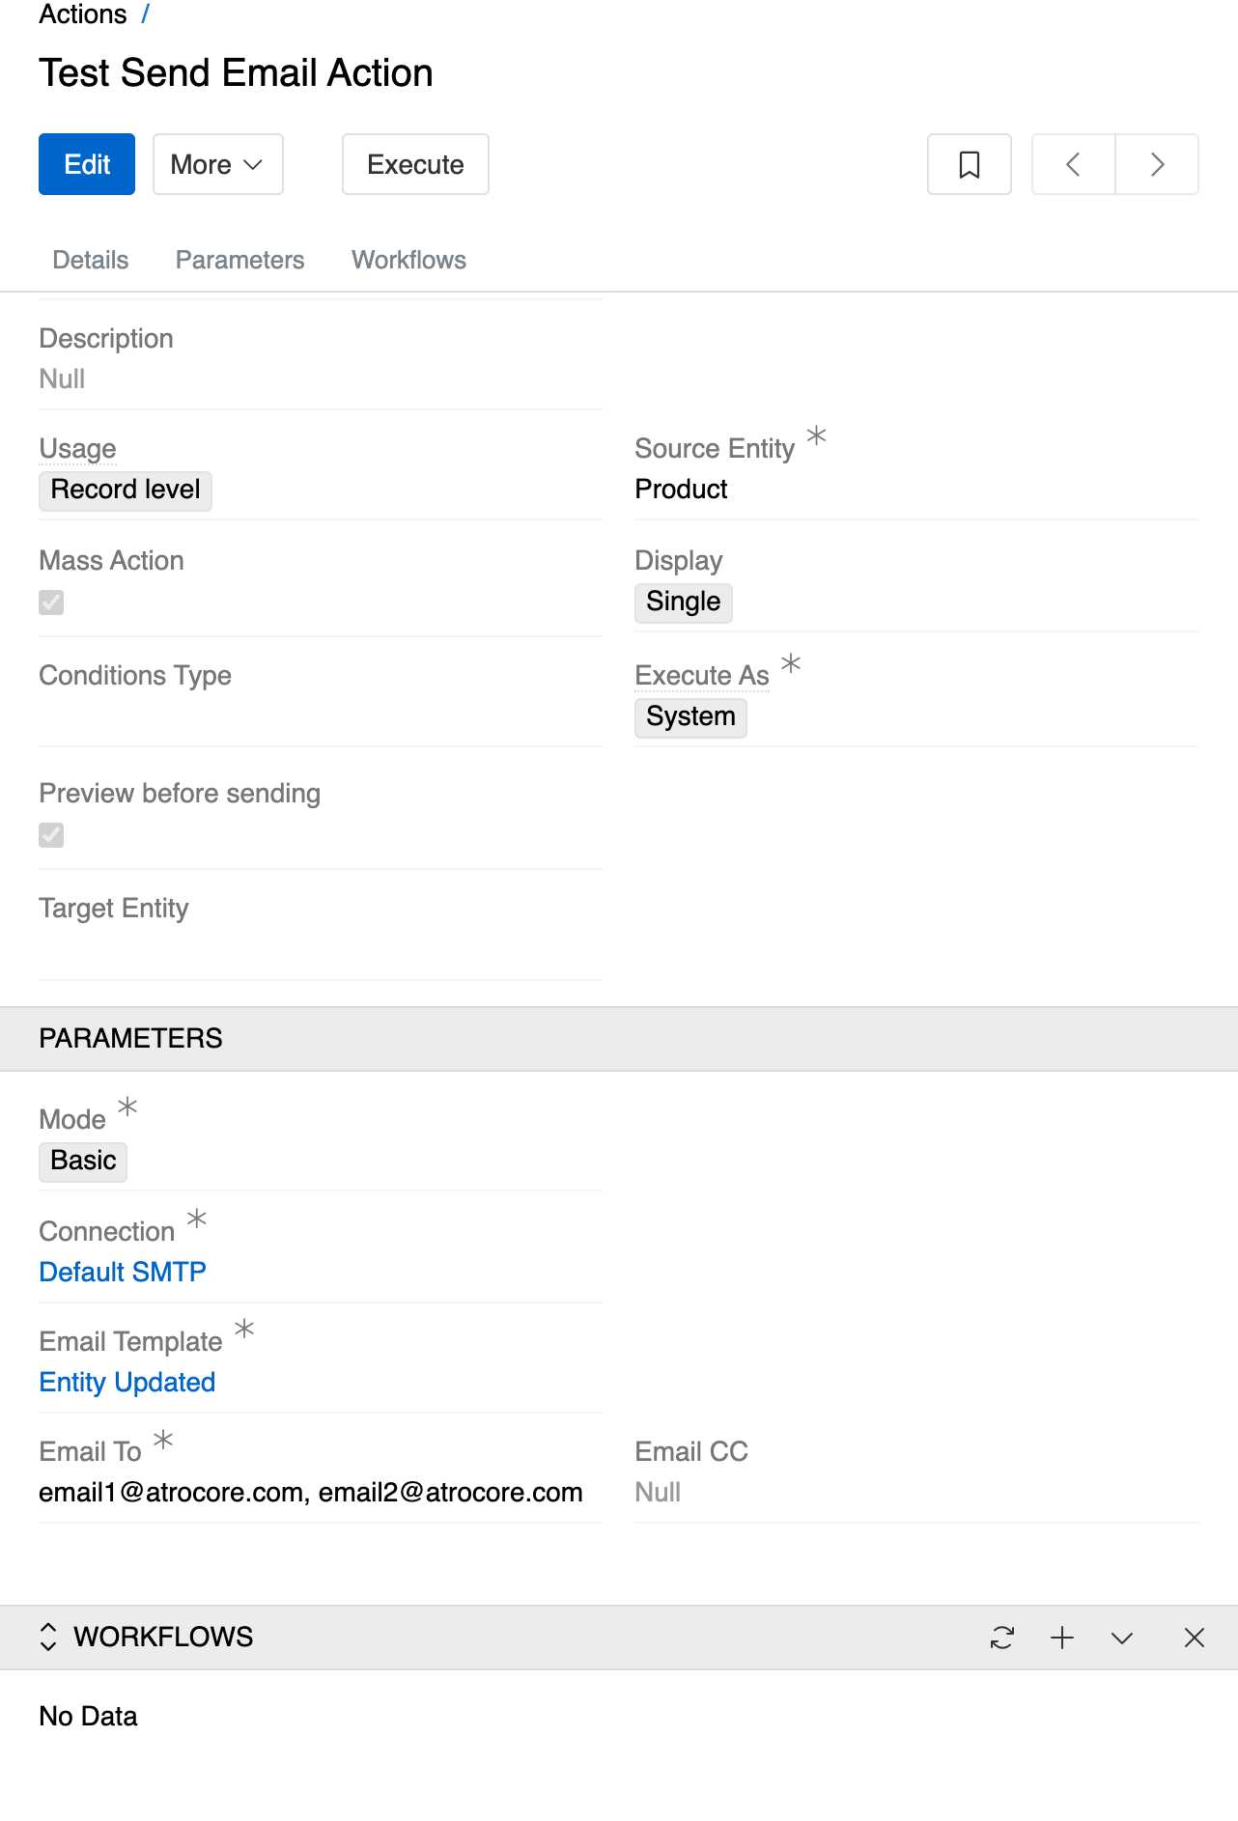Viewport: 1238px width, 1821px height.
Task: Switch to the Parameters tab
Action: click(239, 259)
